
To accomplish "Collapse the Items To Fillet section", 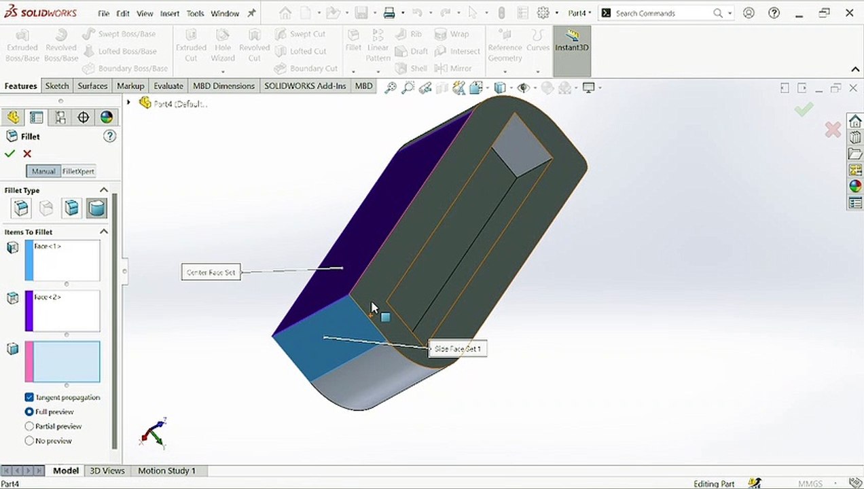I will (x=104, y=232).
